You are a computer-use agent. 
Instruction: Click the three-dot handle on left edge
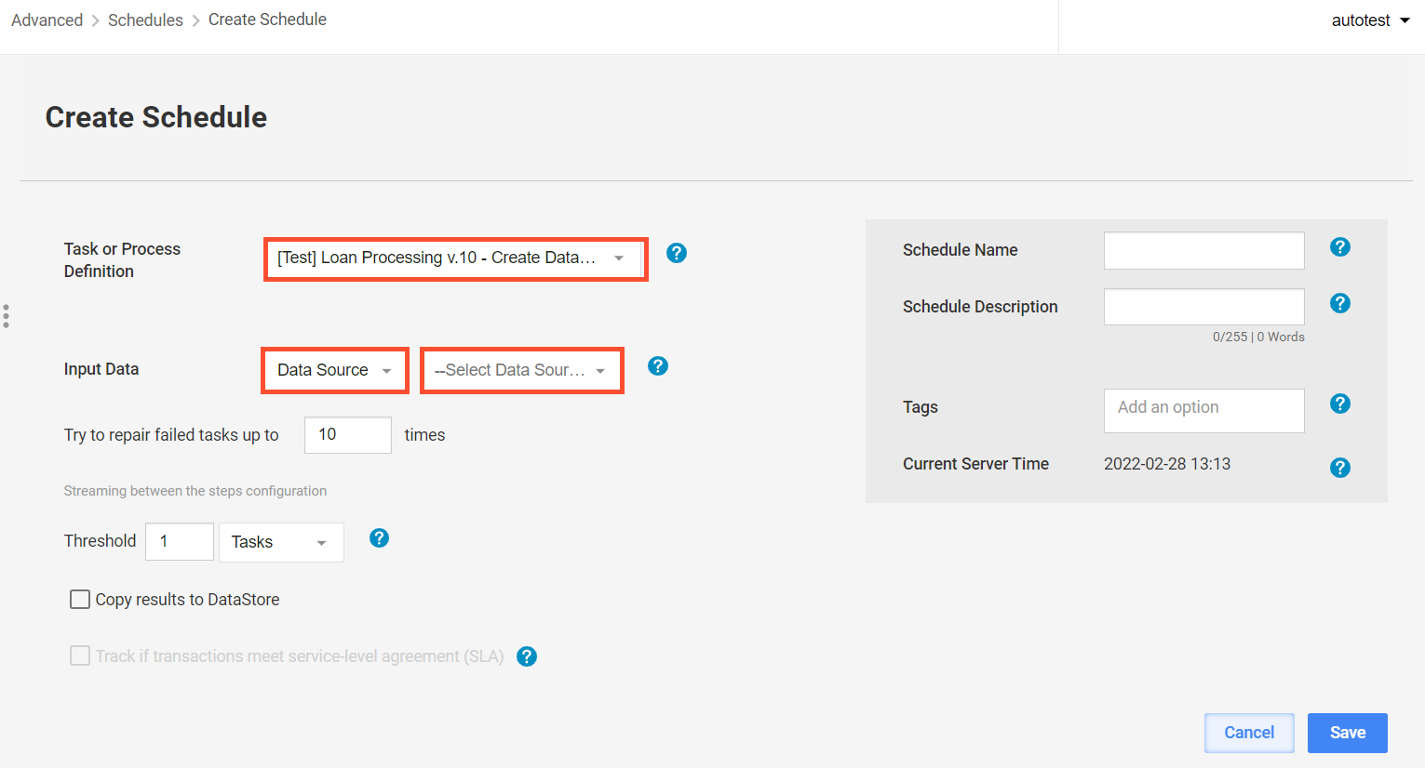[x=6, y=316]
